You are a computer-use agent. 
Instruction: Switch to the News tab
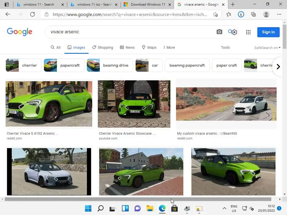pos(127,48)
